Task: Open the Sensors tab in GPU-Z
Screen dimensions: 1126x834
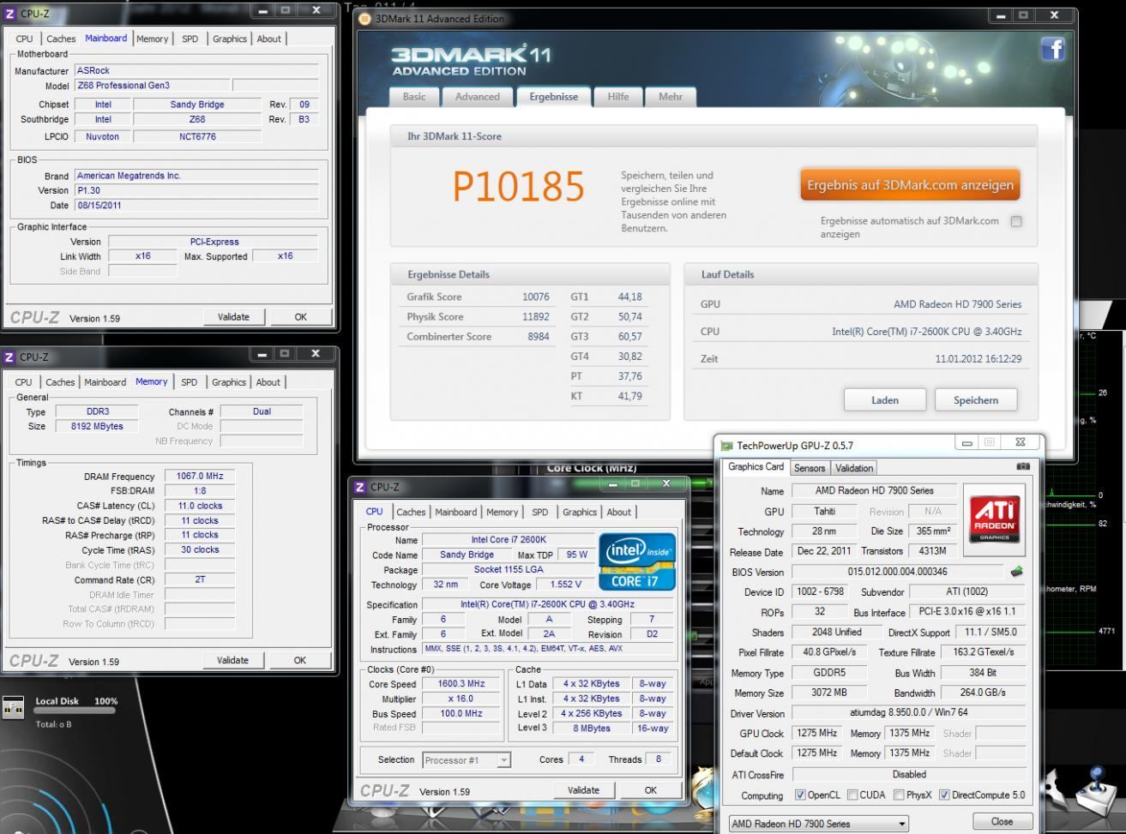Action: 809,468
